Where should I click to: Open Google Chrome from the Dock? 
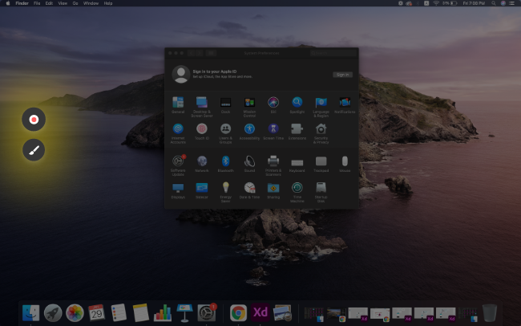(238, 313)
